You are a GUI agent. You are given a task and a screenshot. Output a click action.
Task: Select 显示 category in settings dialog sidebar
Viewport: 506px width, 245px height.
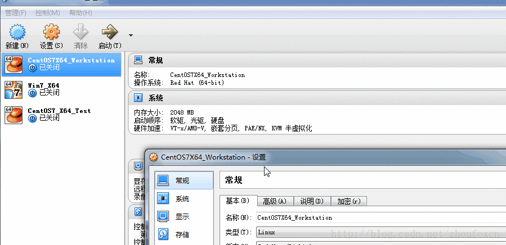(x=184, y=217)
